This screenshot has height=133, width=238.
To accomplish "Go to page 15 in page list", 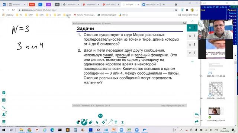I will tap(190, 36).
